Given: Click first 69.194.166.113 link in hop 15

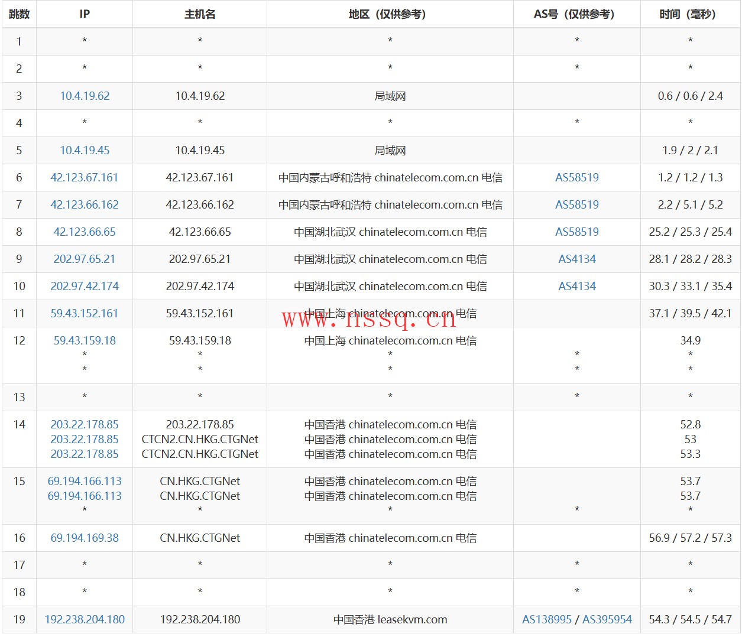Looking at the screenshot, I should pyautogui.click(x=85, y=481).
